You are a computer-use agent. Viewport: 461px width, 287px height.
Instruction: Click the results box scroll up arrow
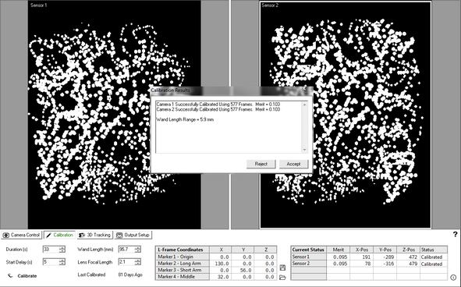tap(304, 105)
